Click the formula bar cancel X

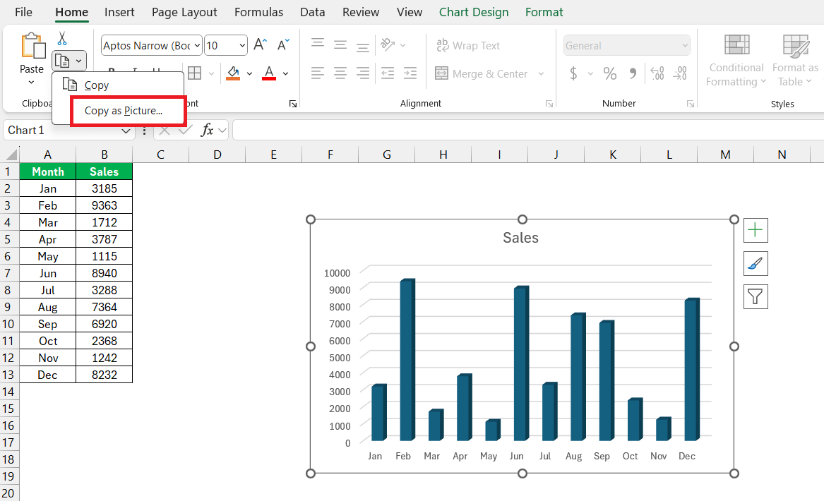[x=165, y=131]
